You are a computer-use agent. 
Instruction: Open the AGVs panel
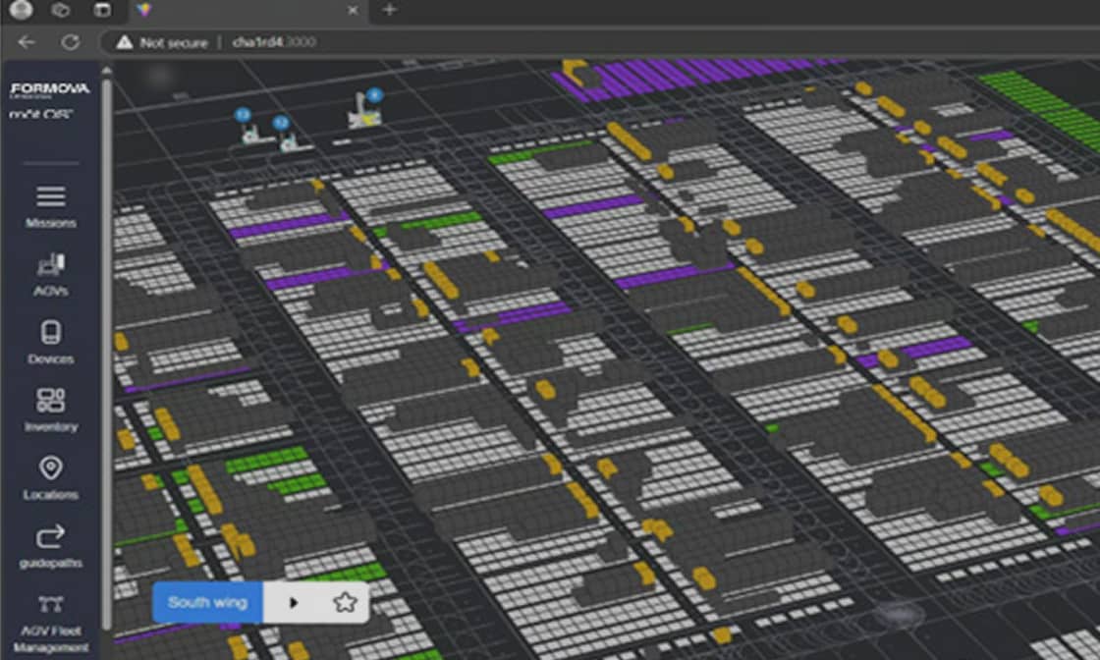[x=50, y=275]
